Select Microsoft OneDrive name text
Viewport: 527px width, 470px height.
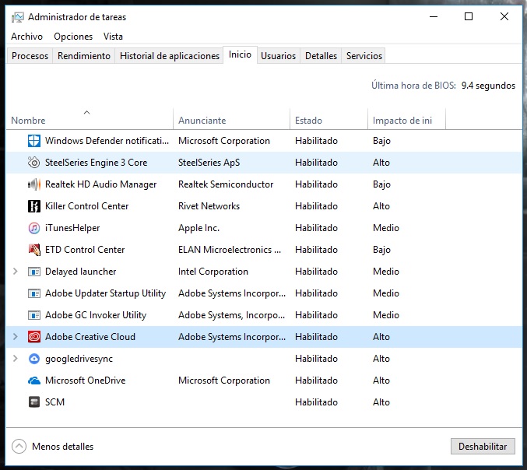(86, 381)
